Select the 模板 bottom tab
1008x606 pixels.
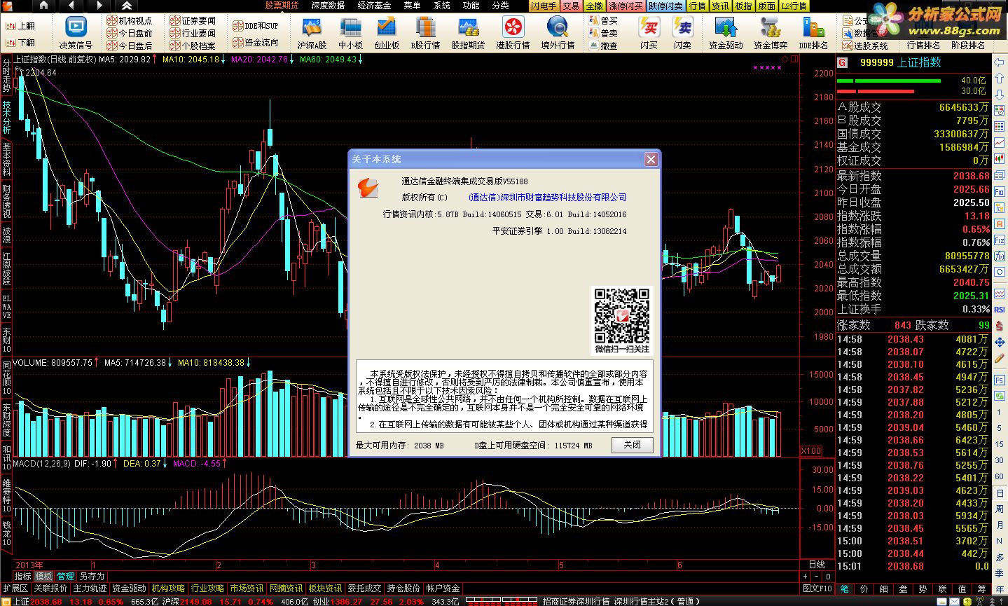tap(43, 577)
